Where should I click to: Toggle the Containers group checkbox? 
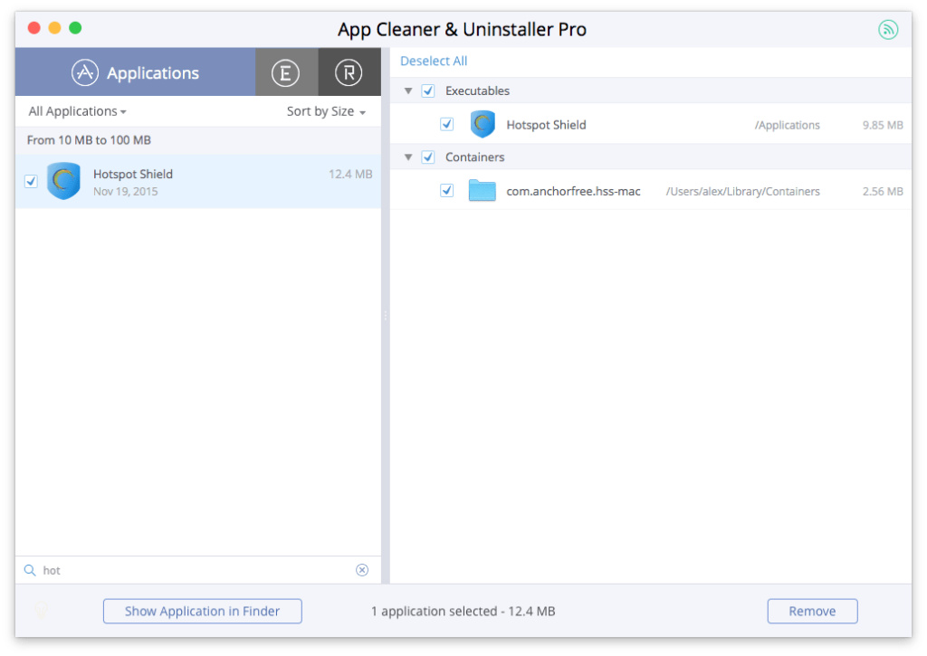pyautogui.click(x=428, y=157)
